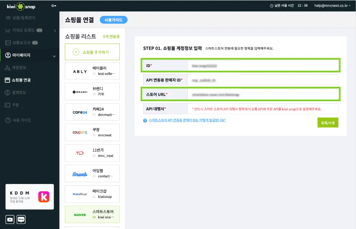Open the kiwi snap logo home

click(x=21, y=6)
